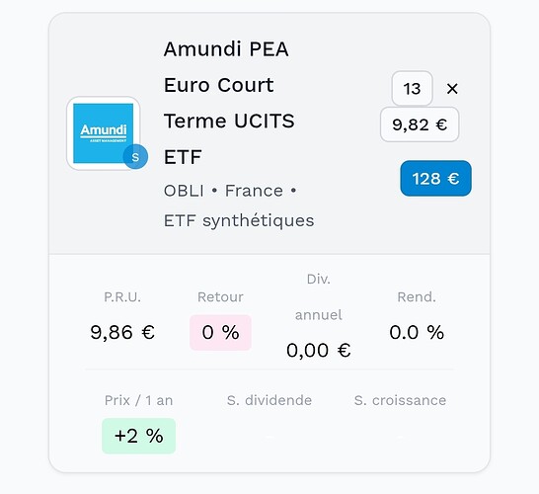Select the P.R.U. label

(x=122, y=296)
